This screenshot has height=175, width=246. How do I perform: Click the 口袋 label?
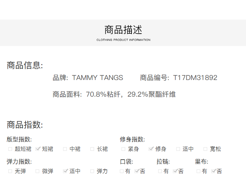pyautogui.click(x=127, y=161)
